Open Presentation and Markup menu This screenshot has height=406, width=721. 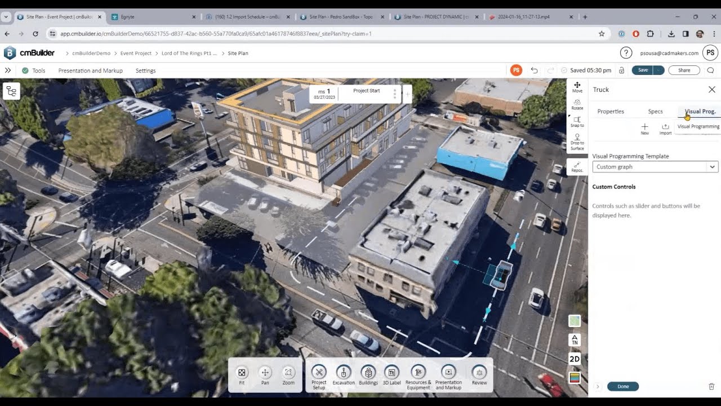click(x=91, y=70)
